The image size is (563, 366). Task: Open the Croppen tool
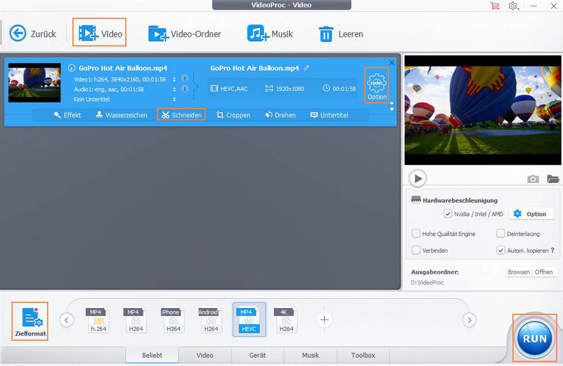(x=233, y=115)
